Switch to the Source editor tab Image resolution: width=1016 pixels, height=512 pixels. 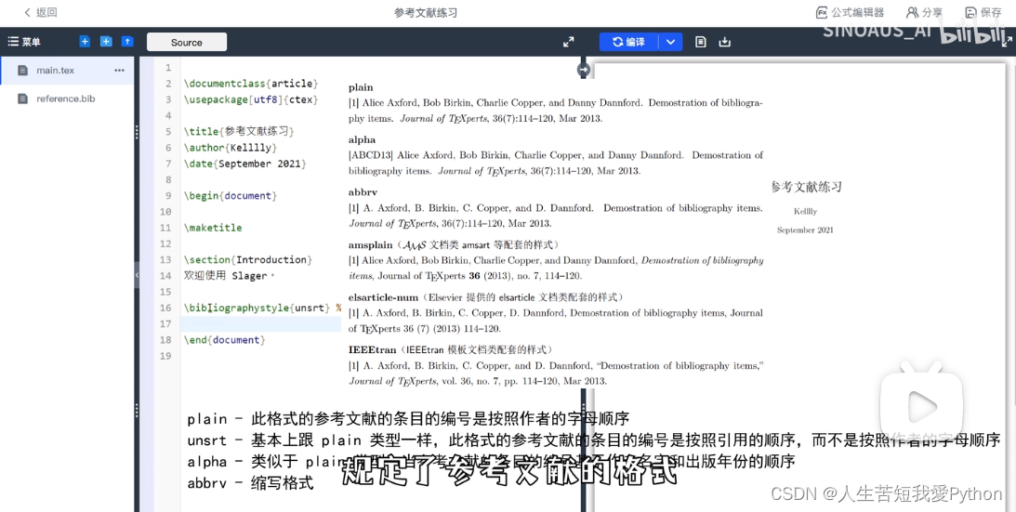(187, 42)
